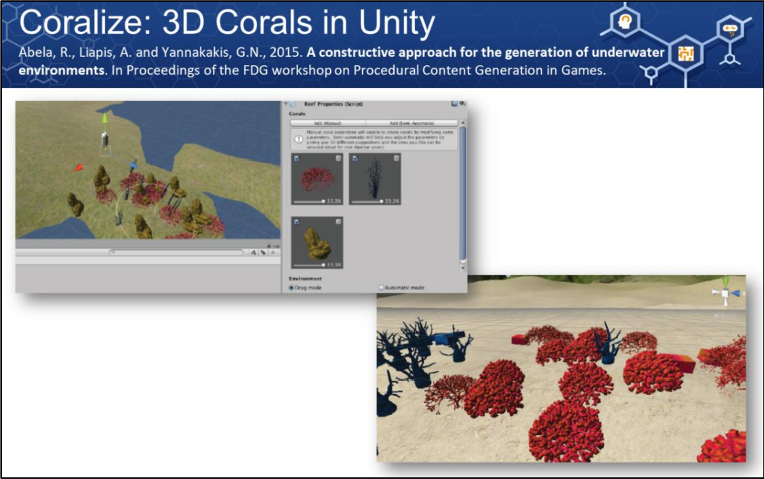Click the gamepad hexagon icon in slide header
The image size is (764, 479).
click(x=730, y=30)
